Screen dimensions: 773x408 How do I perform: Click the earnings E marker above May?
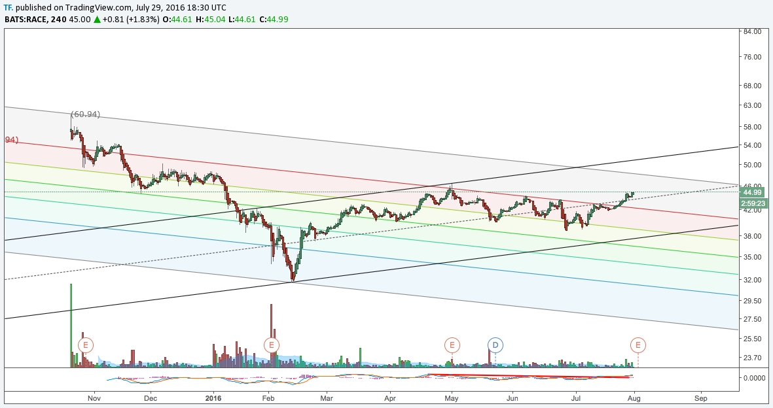(x=452, y=345)
